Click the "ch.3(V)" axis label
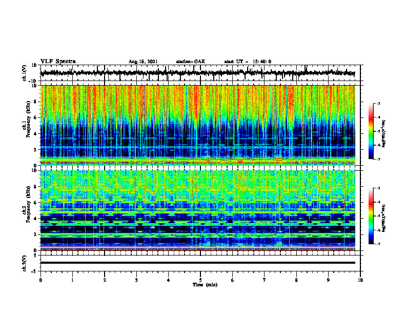406x314 pixels. click(x=25, y=263)
